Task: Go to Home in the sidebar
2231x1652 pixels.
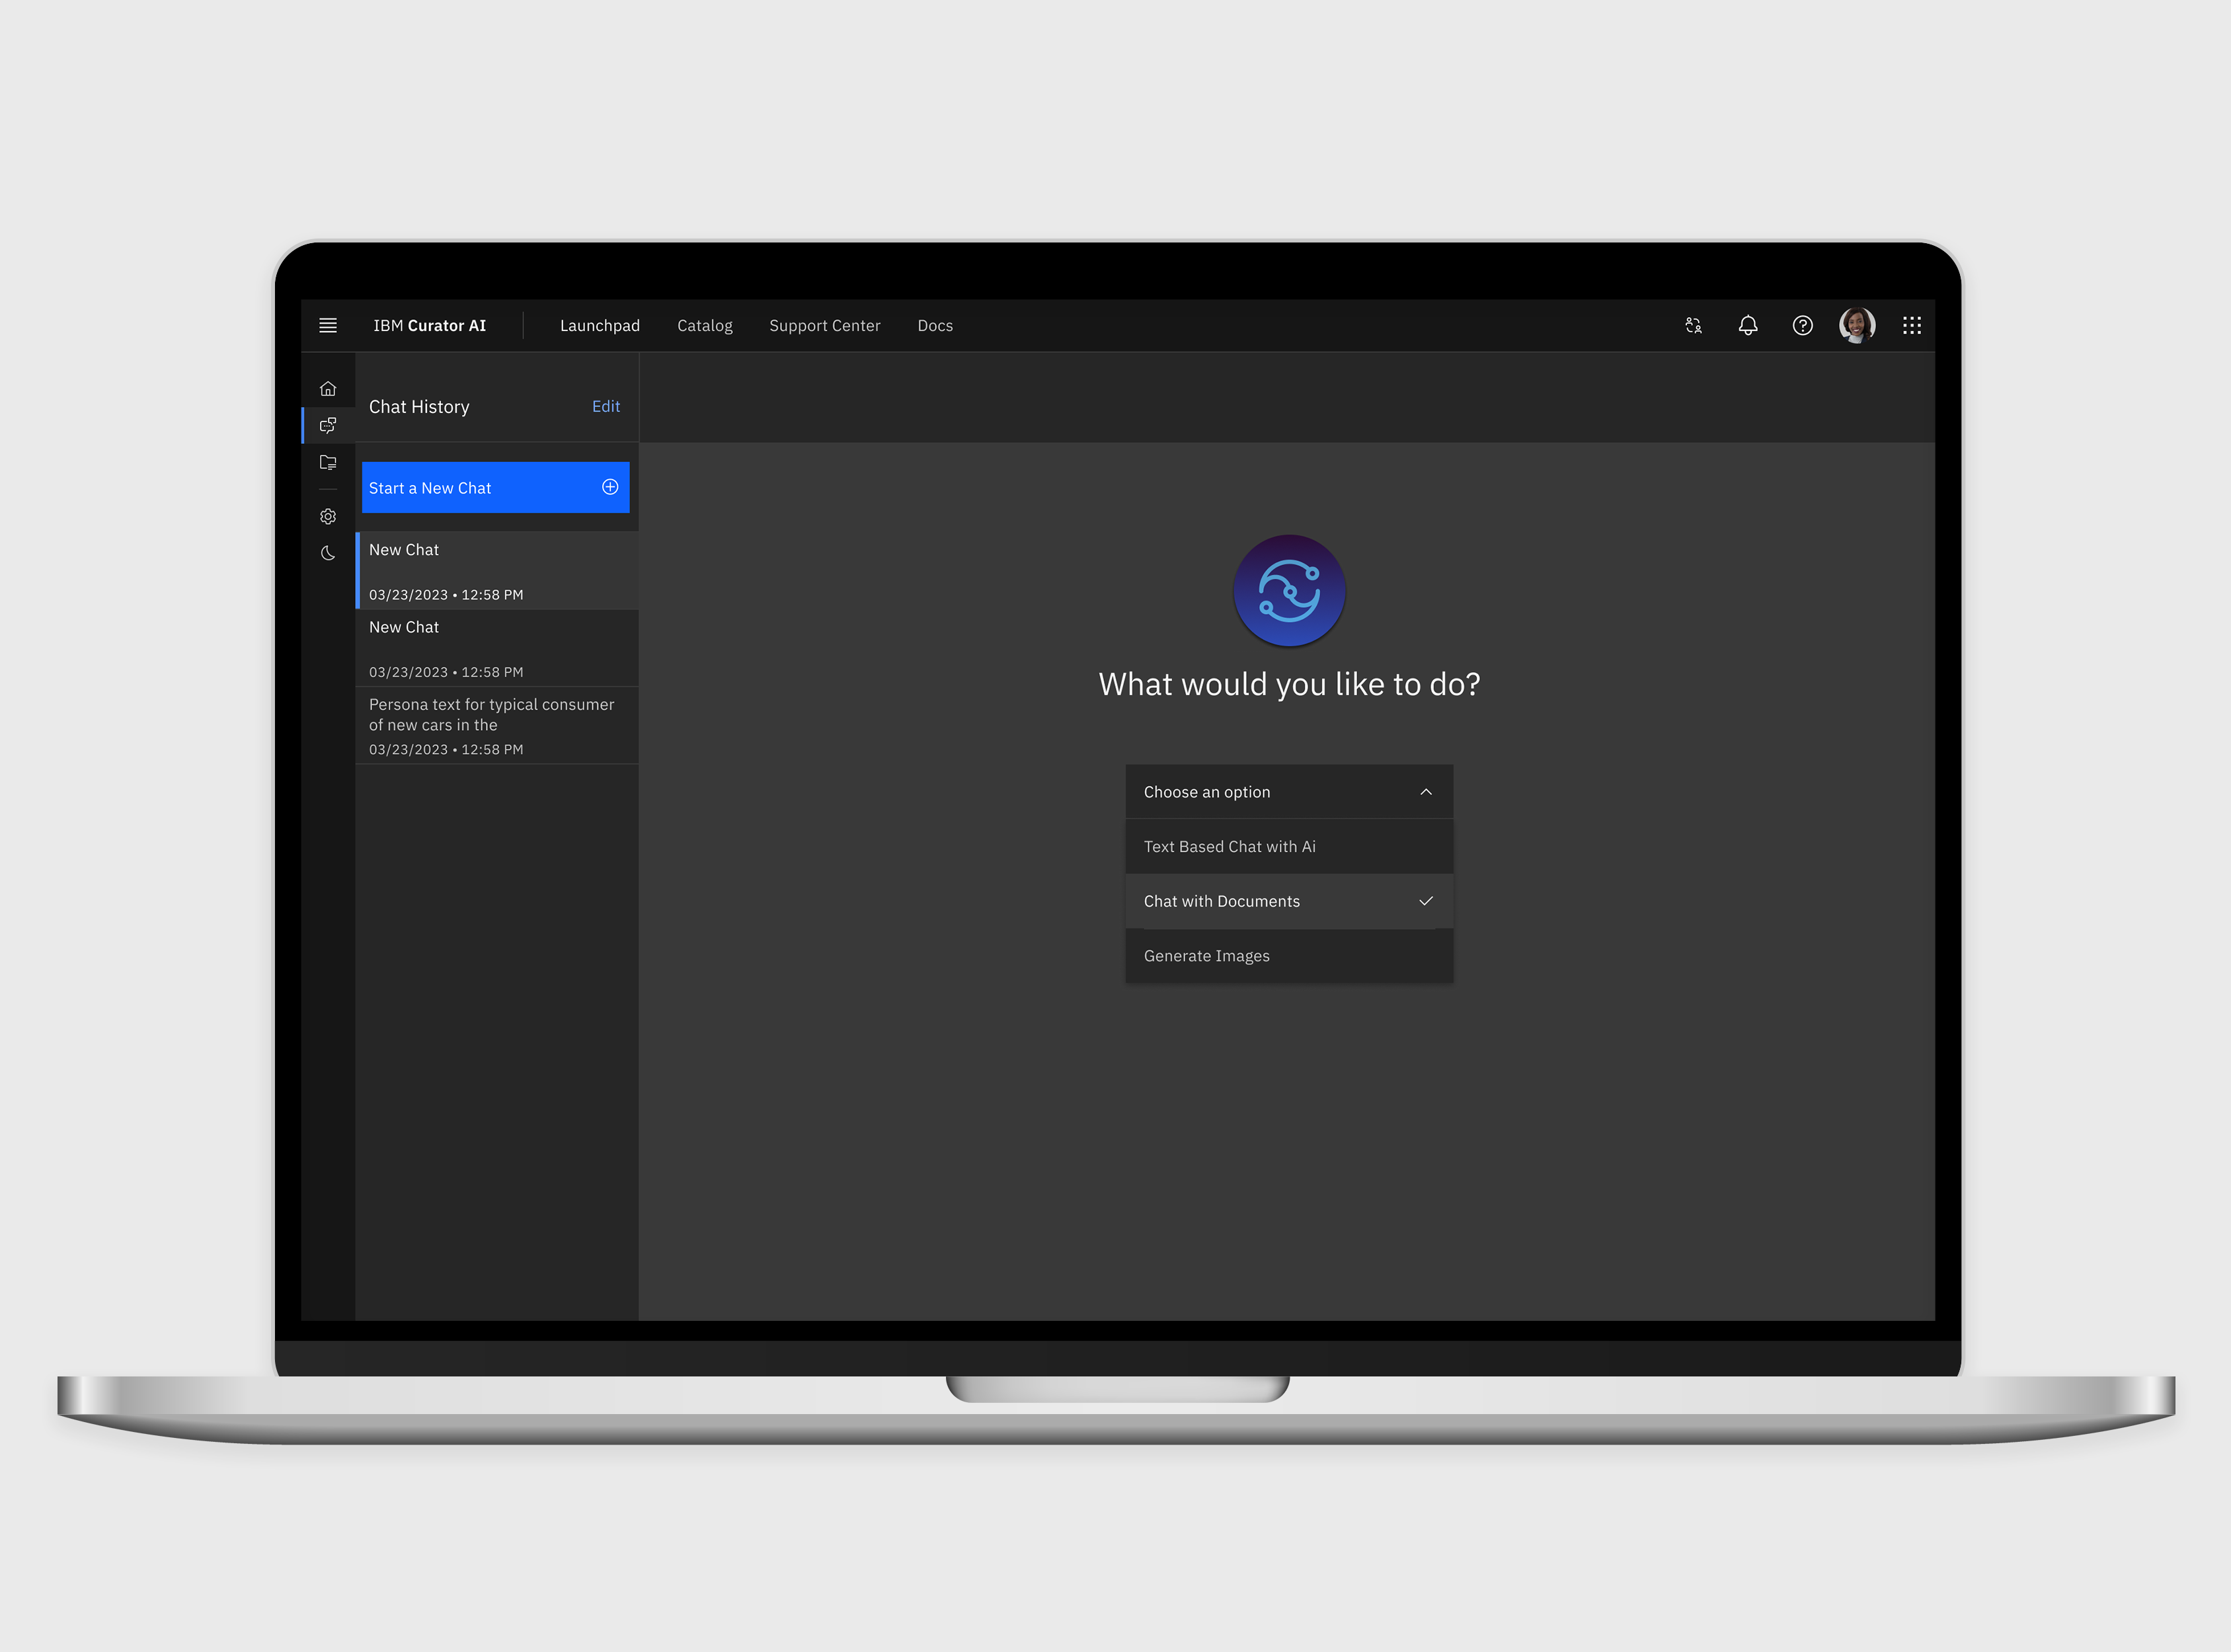Action: coord(327,388)
